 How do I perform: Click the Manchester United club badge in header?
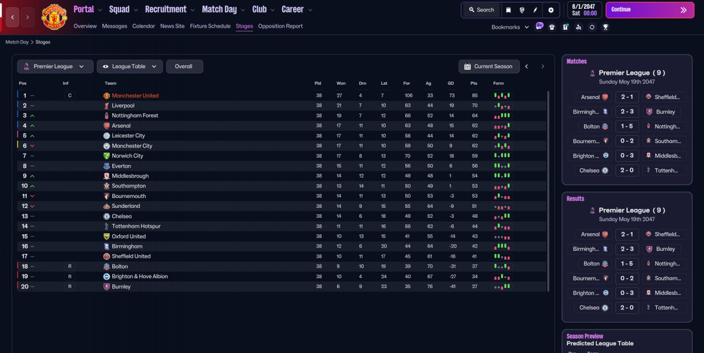point(54,17)
